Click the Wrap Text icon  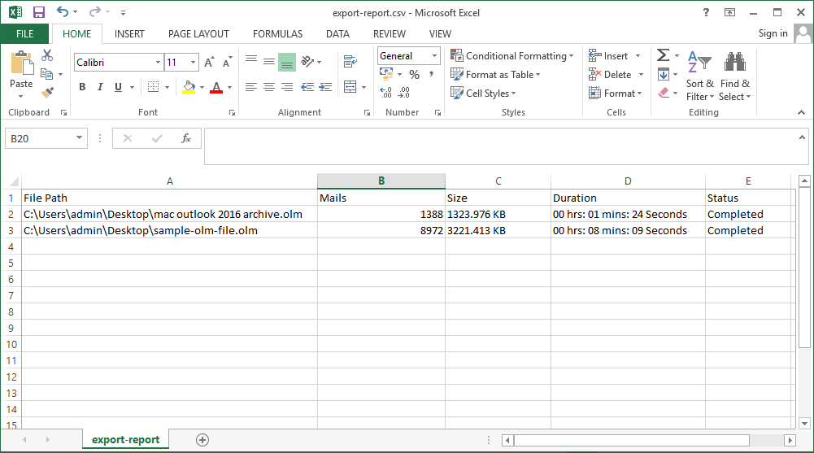click(x=350, y=62)
